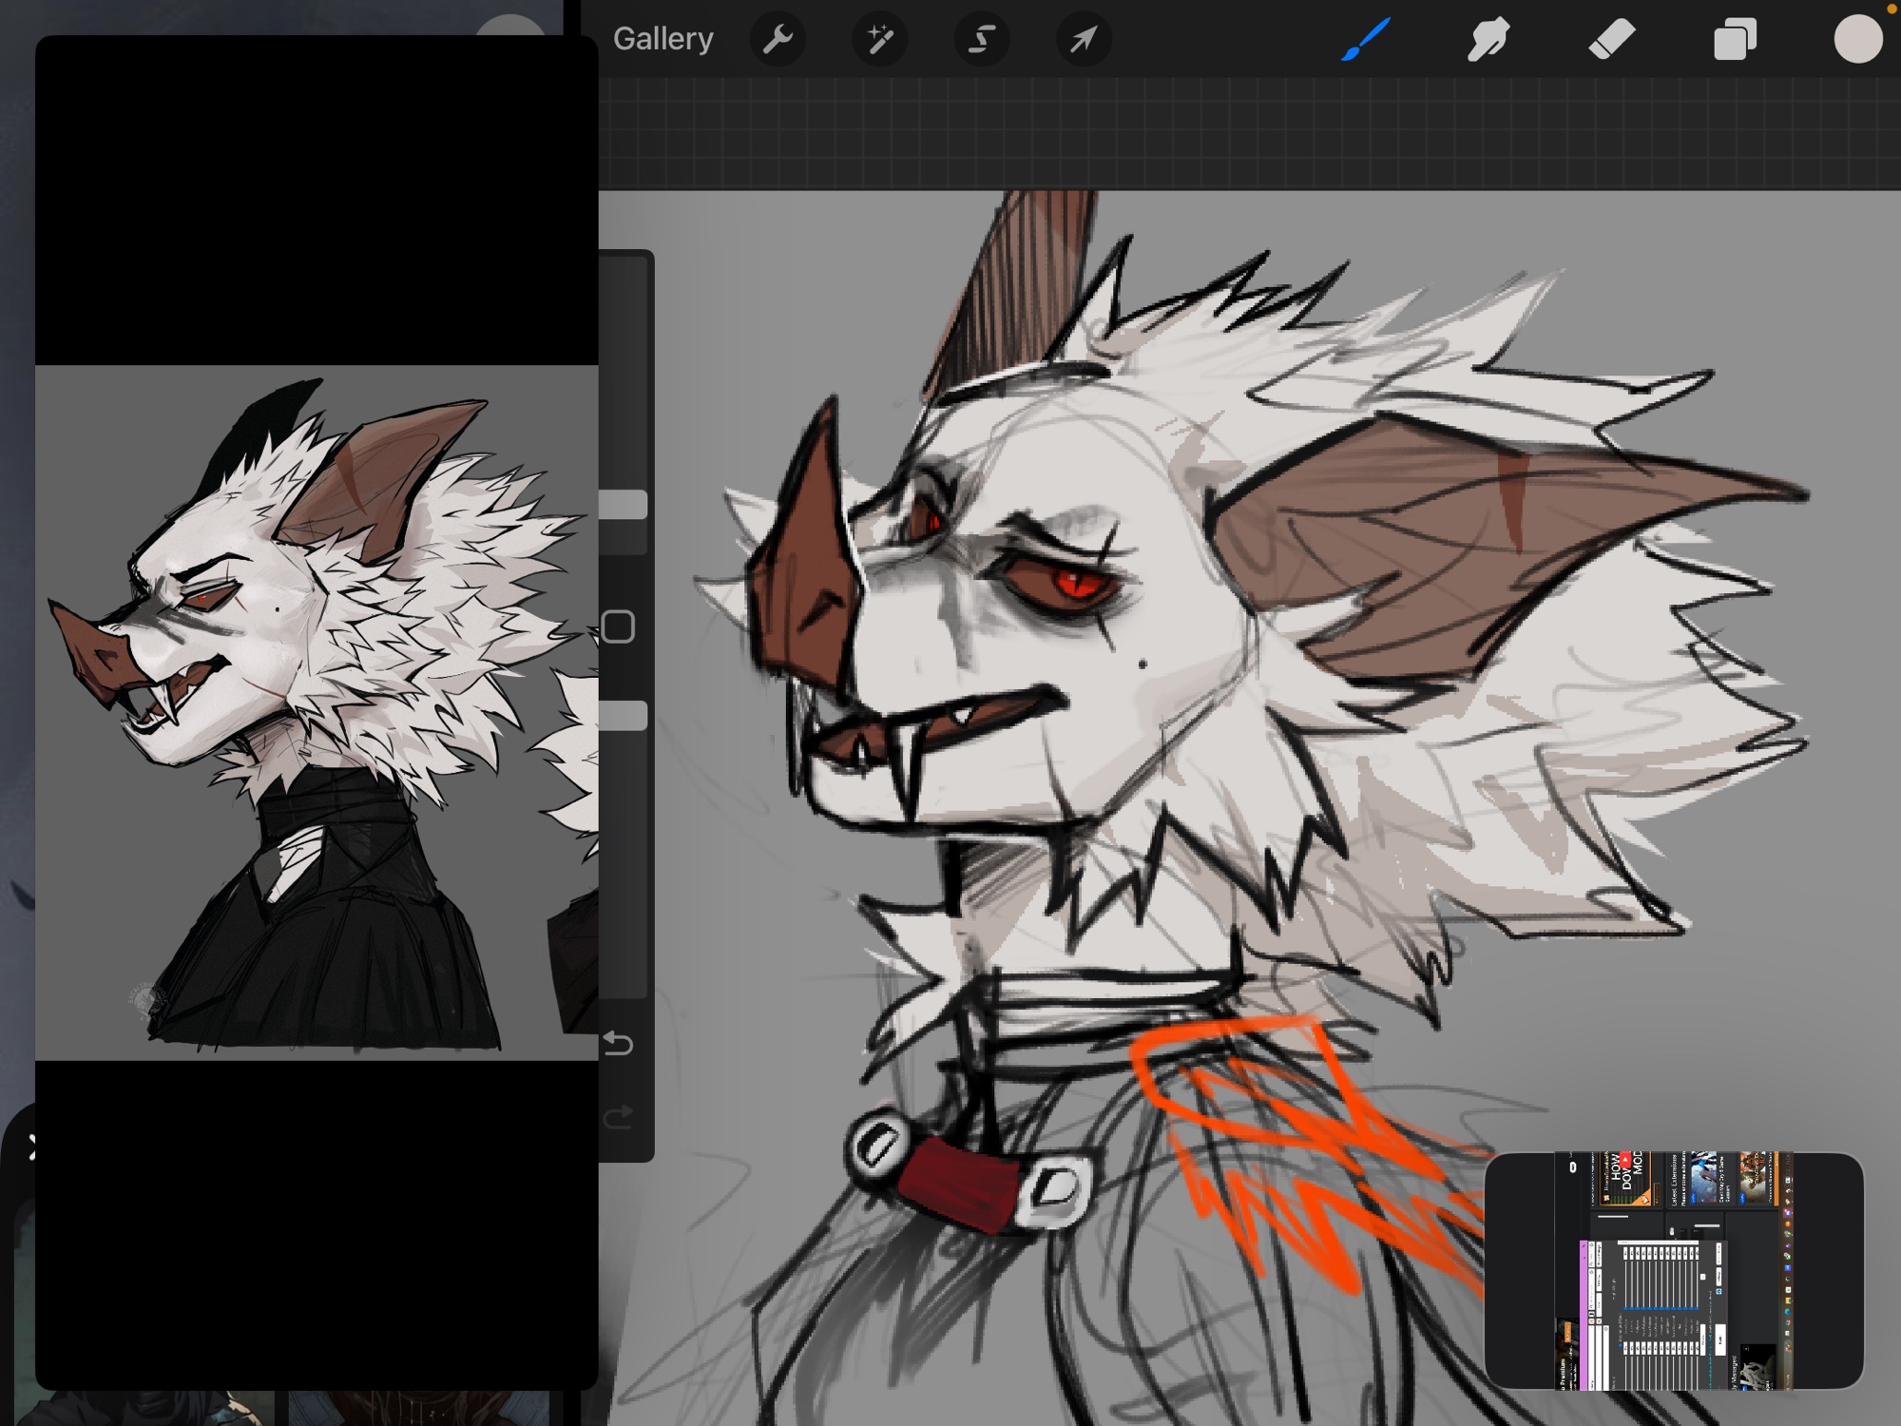
Task: Select the Eraser tool
Action: pos(1612,40)
